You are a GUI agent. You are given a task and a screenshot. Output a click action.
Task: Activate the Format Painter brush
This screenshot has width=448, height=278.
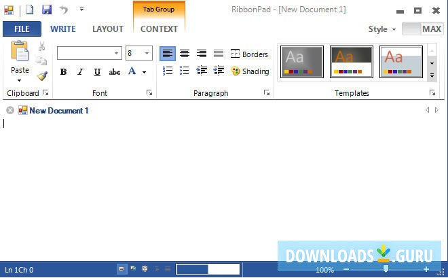[42, 76]
